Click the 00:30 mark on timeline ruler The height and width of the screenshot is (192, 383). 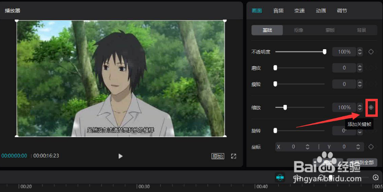coord(144,187)
